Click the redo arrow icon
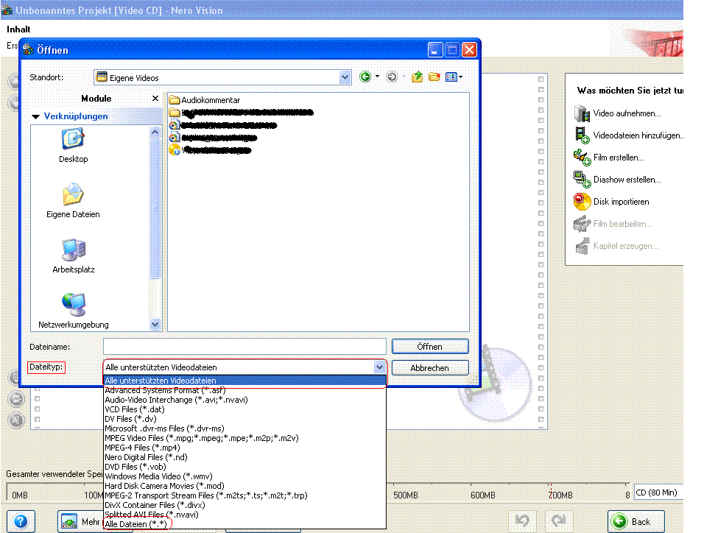The width and height of the screenshot is (704, 533). (558, 521)
